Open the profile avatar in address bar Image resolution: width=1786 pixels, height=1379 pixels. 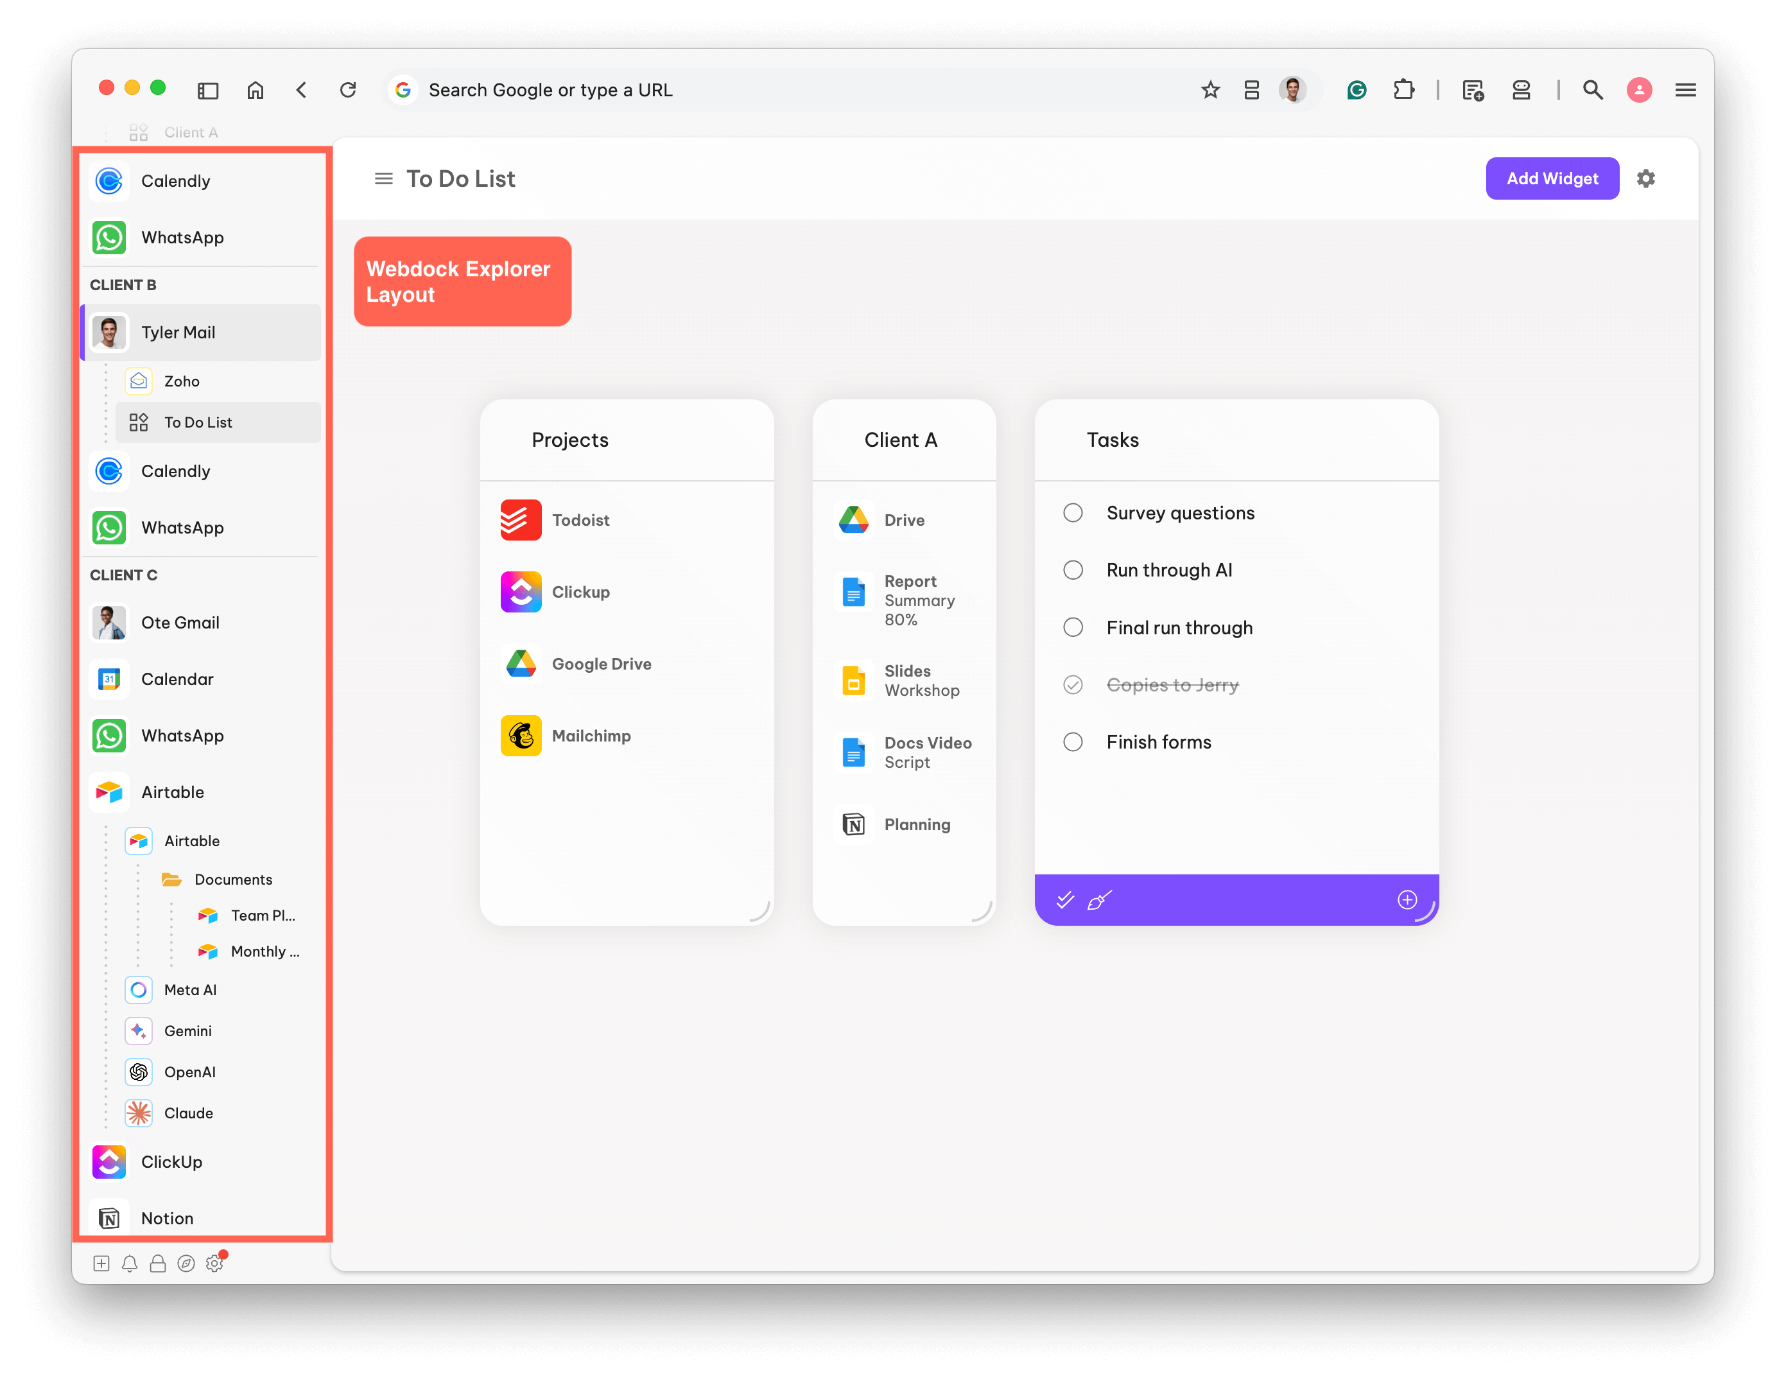click(1293, 90)
